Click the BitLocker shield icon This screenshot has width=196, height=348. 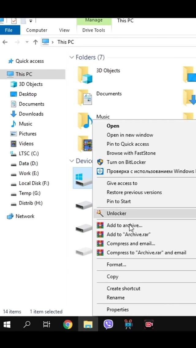click(100, 162)
